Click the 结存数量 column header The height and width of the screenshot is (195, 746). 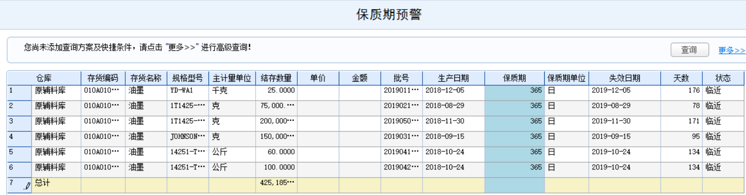pos(276,78)
